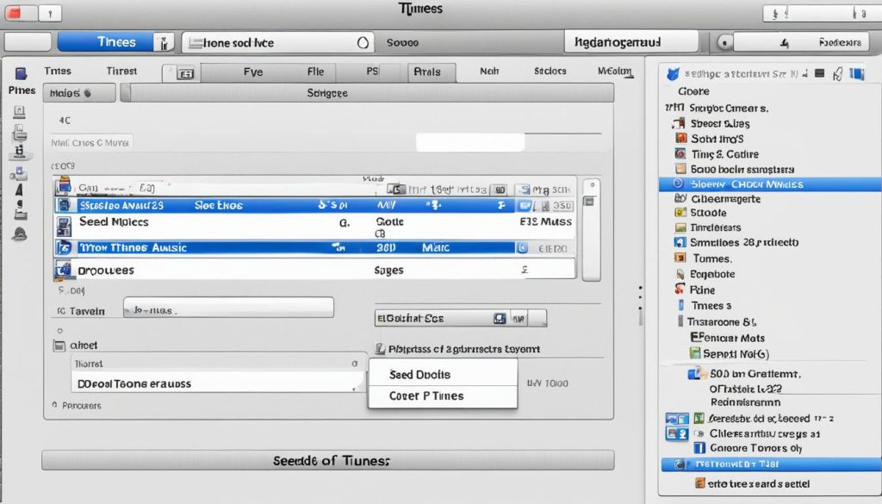Image resolution: width=882 pixels, height=504 pixels.
Task: Click the folder icon next to S0D bn Gretlemt
Action: [696, 373]
